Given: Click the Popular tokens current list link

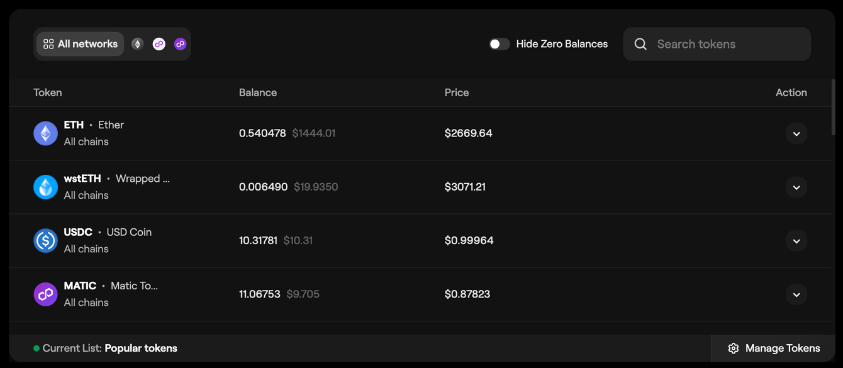Looking at the screenshot, I should click(x=141, y=348).
